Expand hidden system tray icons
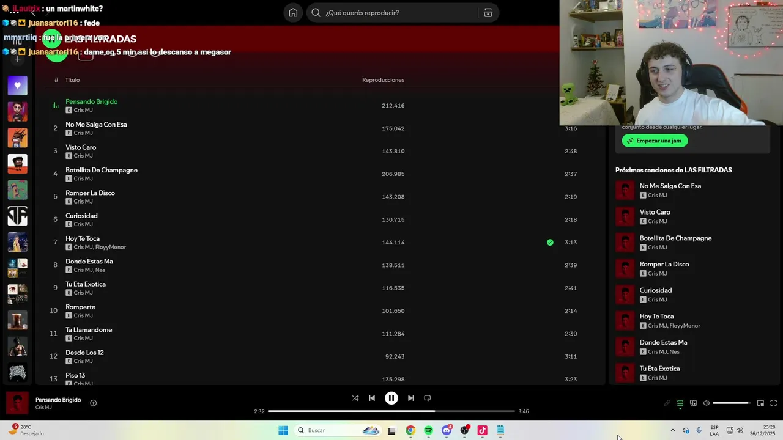Image resolution: width=783 pixels, height=440 pixels. [x=673, y=430]
